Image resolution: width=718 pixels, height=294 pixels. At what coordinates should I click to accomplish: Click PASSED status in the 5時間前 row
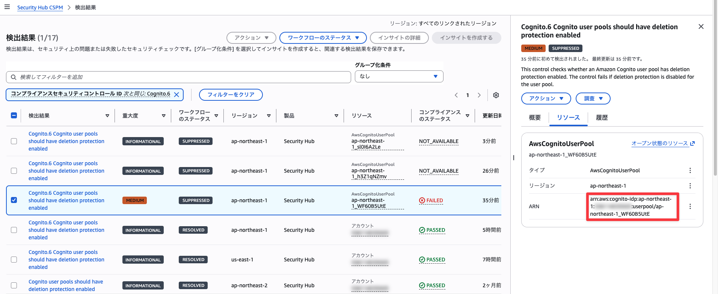[x=432, y=230]
